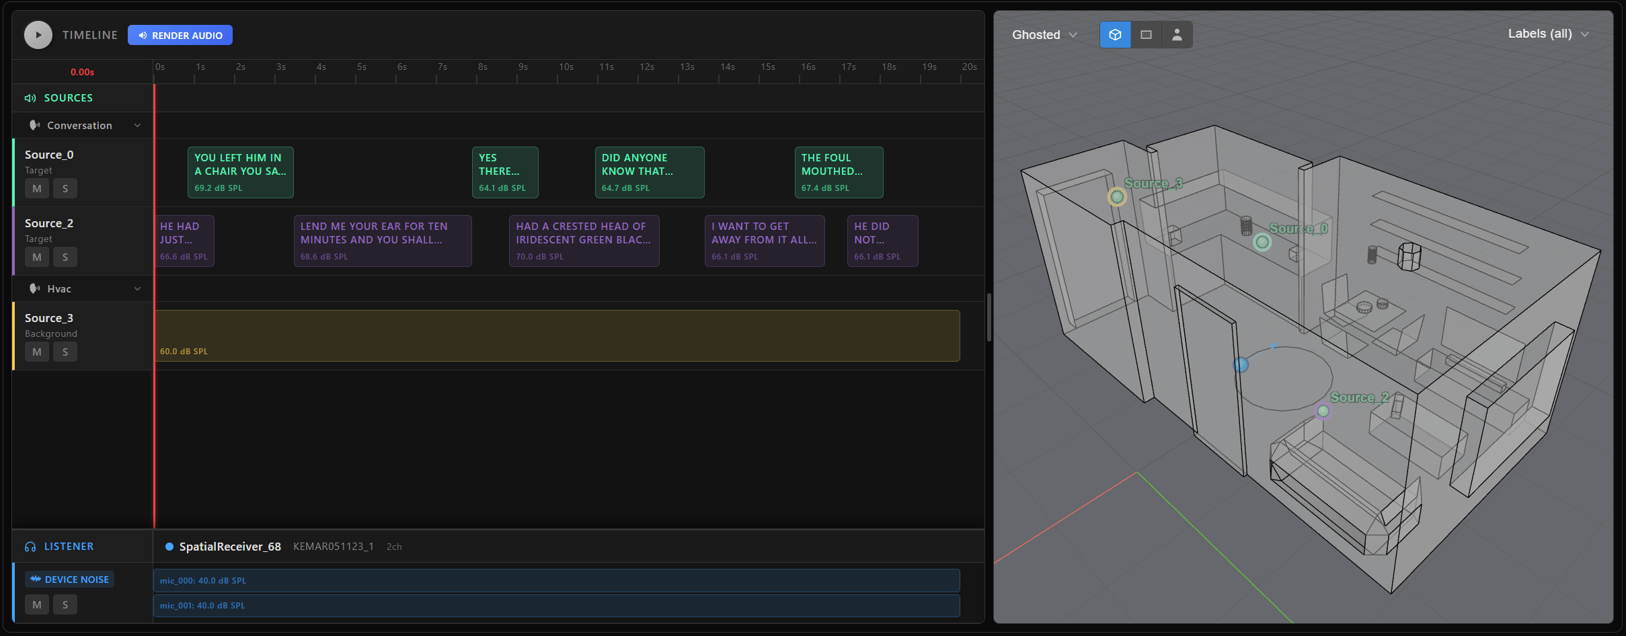Select 'THE FOUL MOUTHED...' clip
This screenshot has width=1626, height=636.
tap(839, 172)
